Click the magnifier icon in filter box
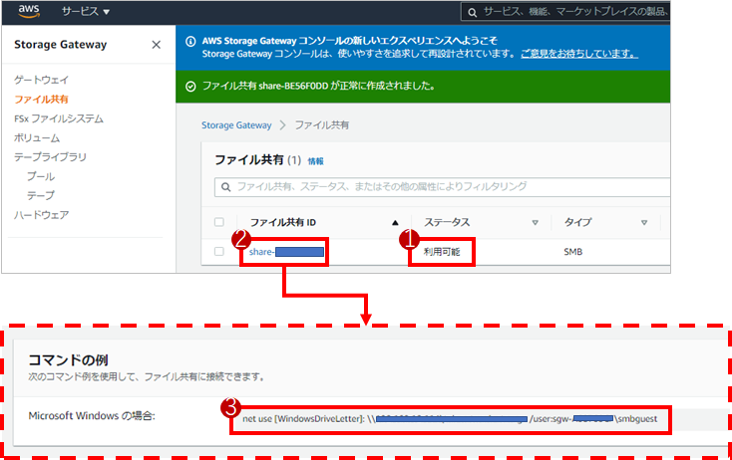The height and width of the screenshot is (460, 732). pyautogui.click(x=226, y=187)
